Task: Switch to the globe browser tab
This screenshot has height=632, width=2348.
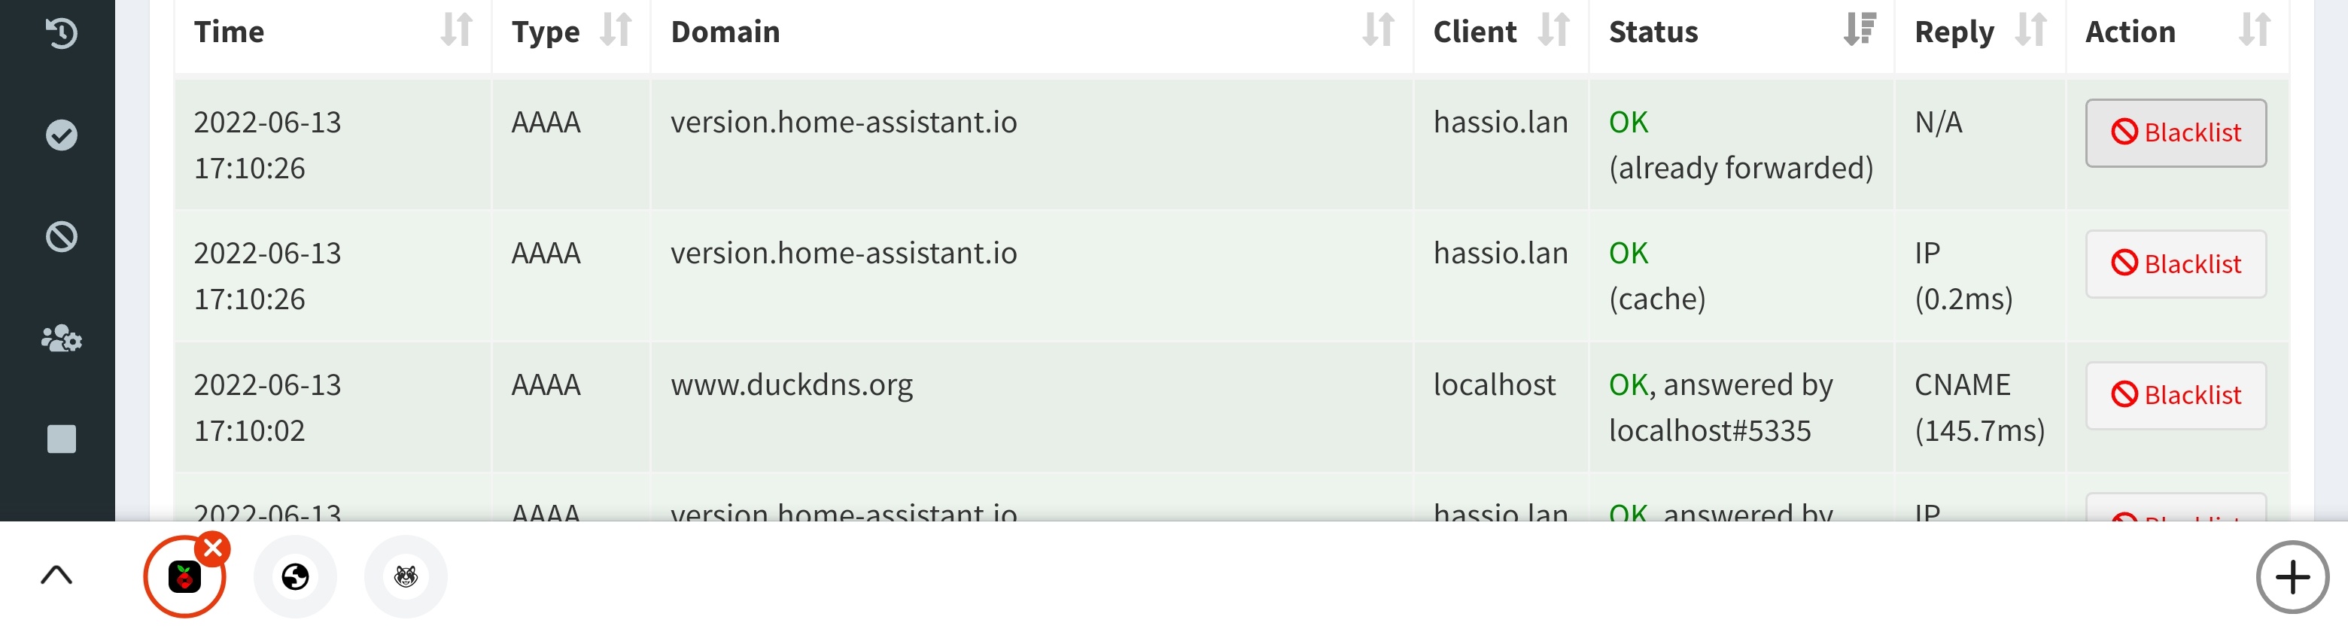Action: (295, 576)
